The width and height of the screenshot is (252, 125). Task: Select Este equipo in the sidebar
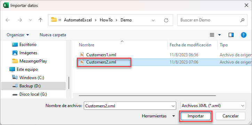click(x=27, y=69)
